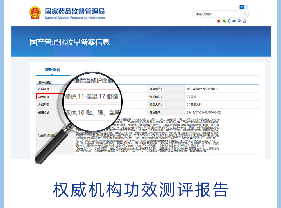Click the 国家药品监督管理局 site title

click(75, 11)
